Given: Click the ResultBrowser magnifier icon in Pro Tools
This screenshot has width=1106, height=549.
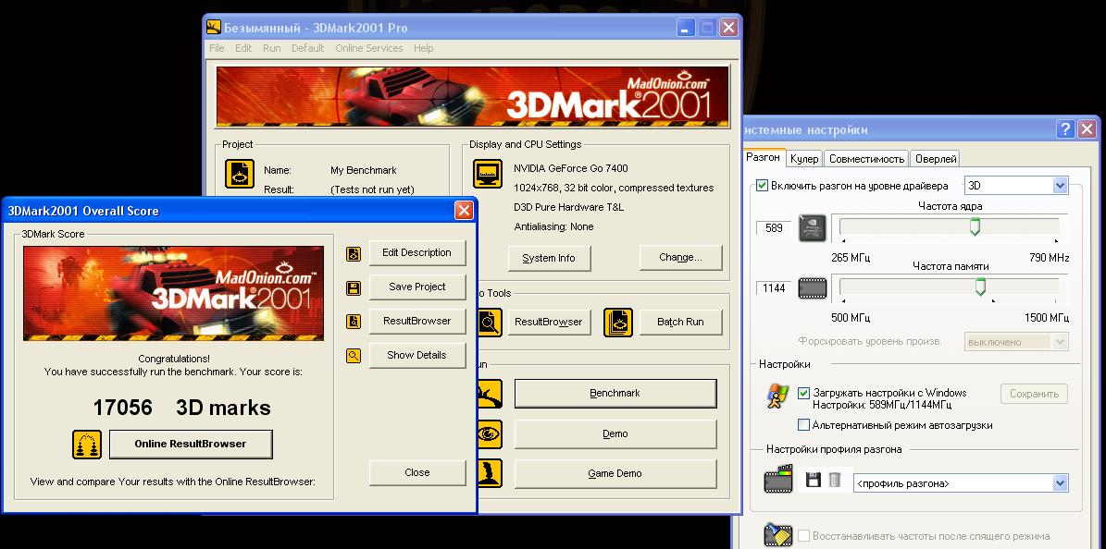Looking at the screenshot, I should (490, 322).
